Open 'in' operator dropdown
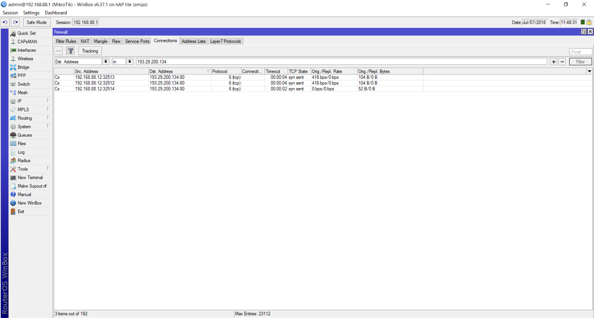This screenshot has width=594, height=318. tap(130, 62)
